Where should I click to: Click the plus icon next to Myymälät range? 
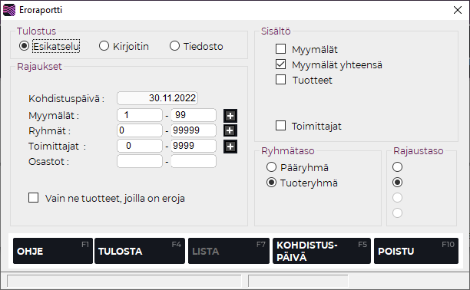[x=230, y=116]
